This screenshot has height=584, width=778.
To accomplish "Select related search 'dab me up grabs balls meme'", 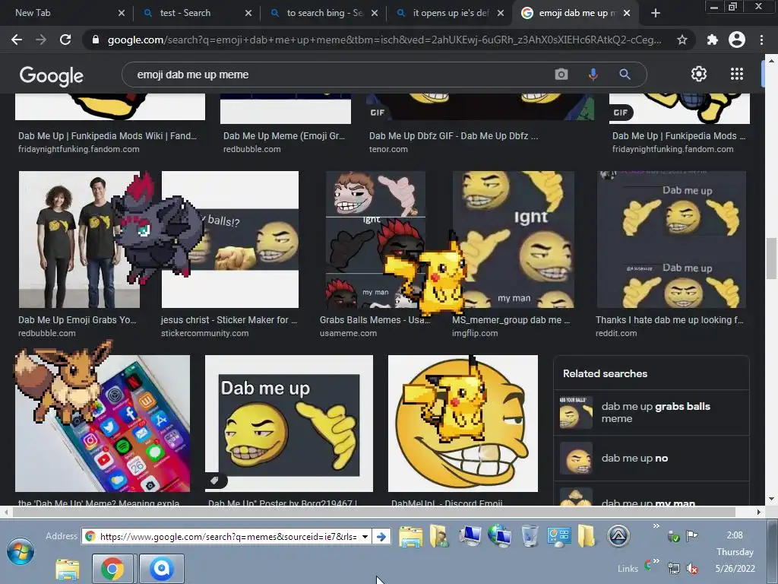I will click(x=651, y=412).
